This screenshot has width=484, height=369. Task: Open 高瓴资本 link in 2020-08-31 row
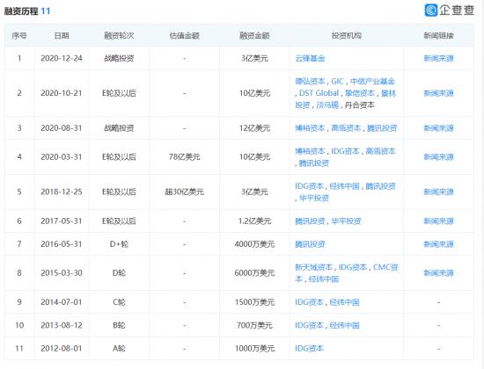pos(346,128)
